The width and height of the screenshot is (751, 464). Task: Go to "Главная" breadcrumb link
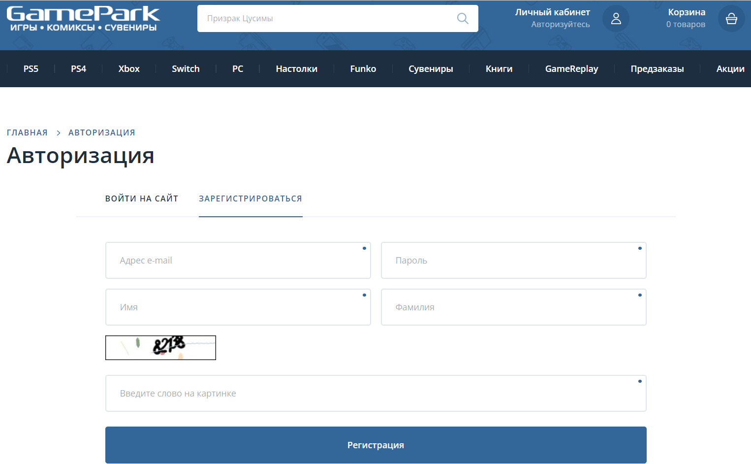pos(27,133)
